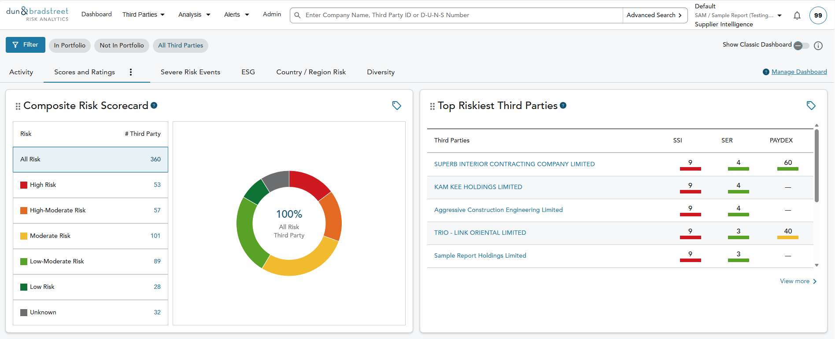
Task: Grab the drag handle of Composite Risk Scorecard
Action: click(x=18, y=106)
